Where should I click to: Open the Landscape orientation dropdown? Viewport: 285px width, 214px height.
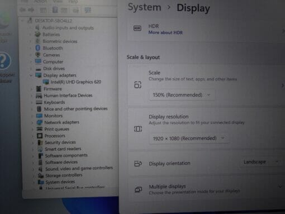262,162
